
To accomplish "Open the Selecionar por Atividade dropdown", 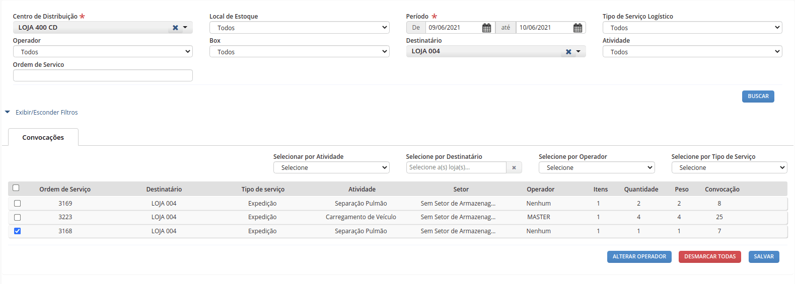I will pyautogui.click(x=331, y=168).
